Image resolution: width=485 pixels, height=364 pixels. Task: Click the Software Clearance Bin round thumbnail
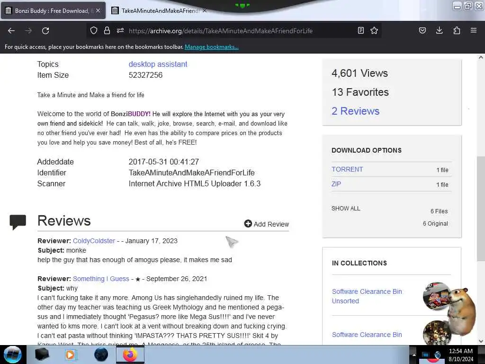click(436, 333)
